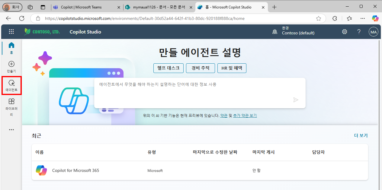Image resolution: width=382 pixels, height=190 pixels.
Task: Choose the 경비 추적 suggestion
Action: coord(201,68)
